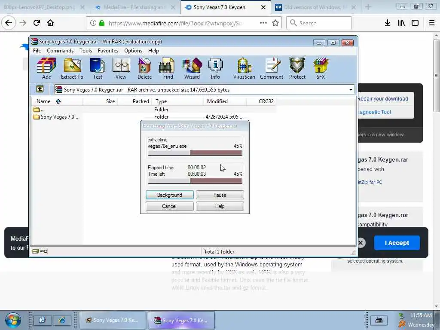Click the browser page vertical scrollbar
The image size is (440, 330).
[x=436, y=75]
